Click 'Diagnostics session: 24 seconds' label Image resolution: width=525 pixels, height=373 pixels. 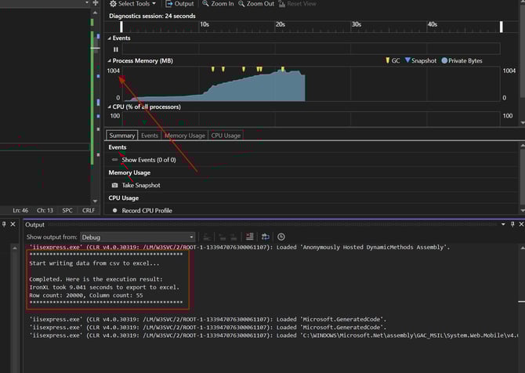152,16
